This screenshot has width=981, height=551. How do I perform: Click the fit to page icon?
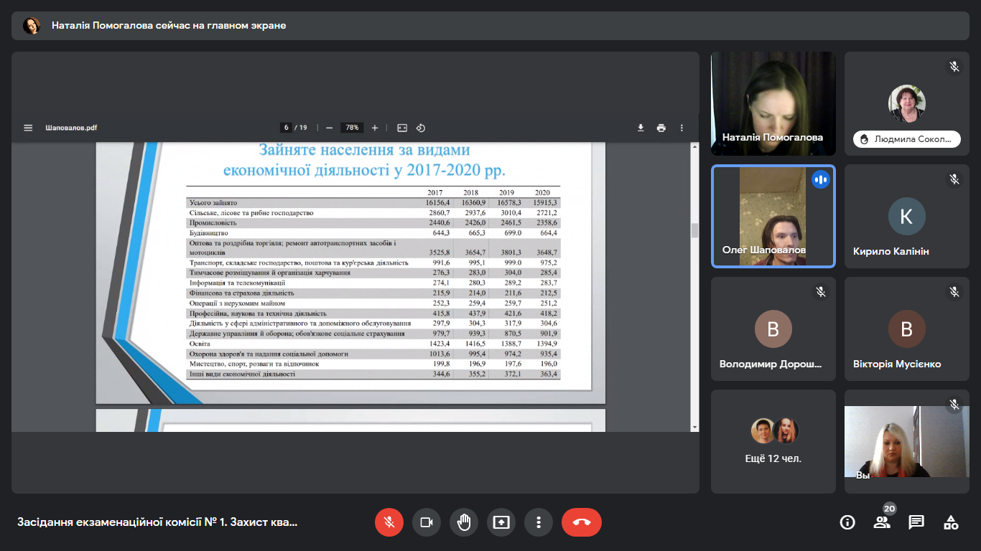[x=402, y=128]
